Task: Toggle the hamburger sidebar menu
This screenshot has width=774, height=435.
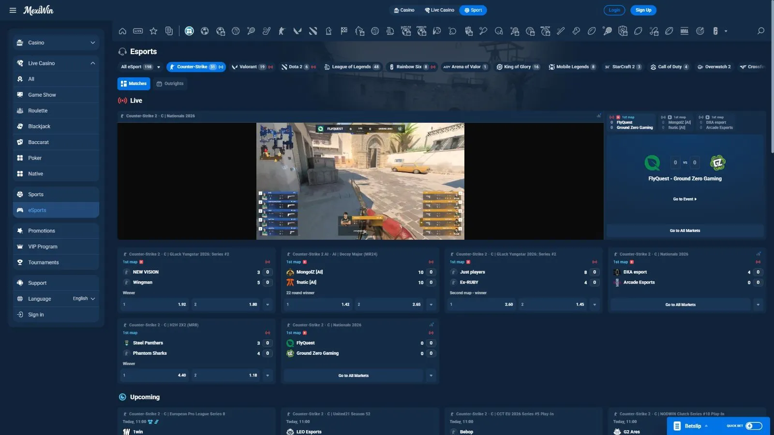Action: tap(13, 10)
